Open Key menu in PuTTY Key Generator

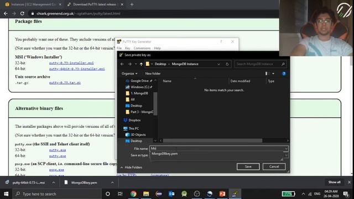pyautogui.click(x=128, y=48)
